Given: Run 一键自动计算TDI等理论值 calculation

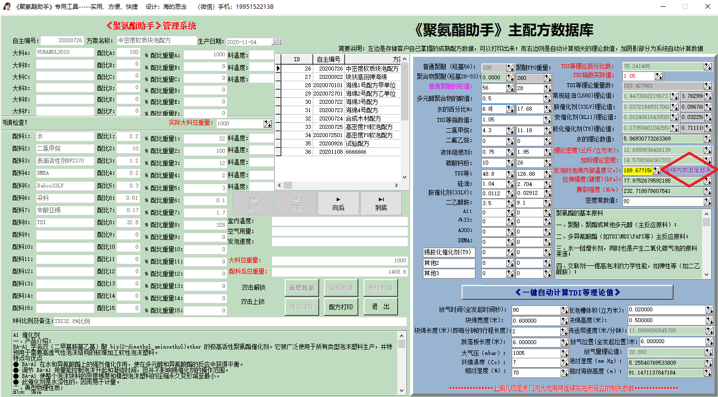Looking at the screenshot, I should click(x=568, y=292).
